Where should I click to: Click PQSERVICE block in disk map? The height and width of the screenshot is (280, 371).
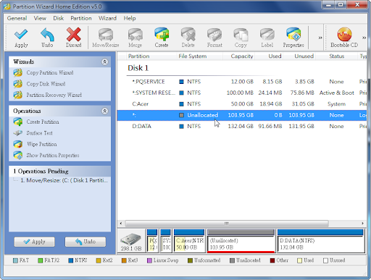(152, 241)
